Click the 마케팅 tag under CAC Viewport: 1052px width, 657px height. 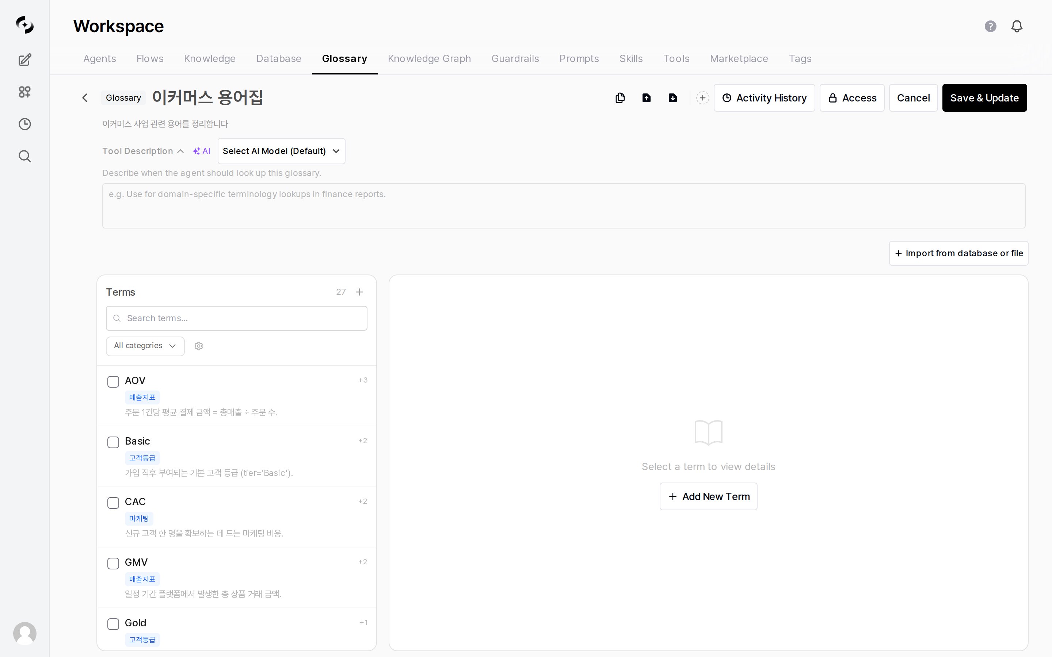tap(139, 518)
